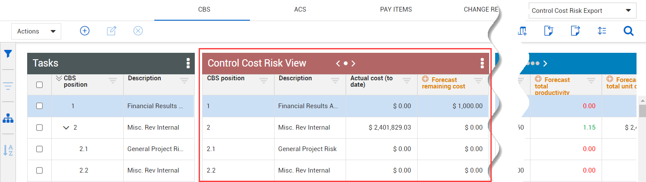Check the box for Financial Results row

point(39,106)
